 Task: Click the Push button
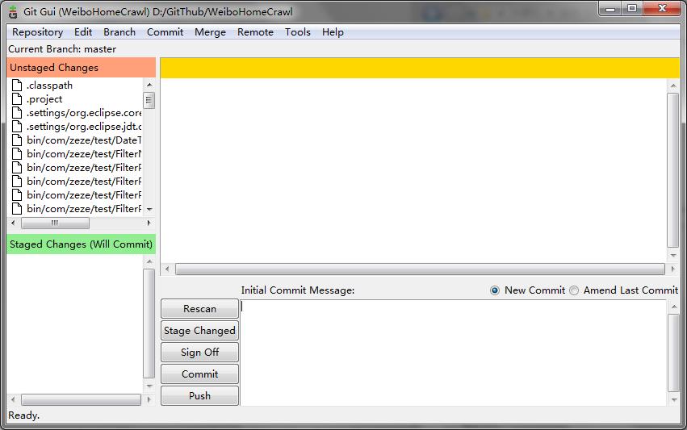coord(199,396)
